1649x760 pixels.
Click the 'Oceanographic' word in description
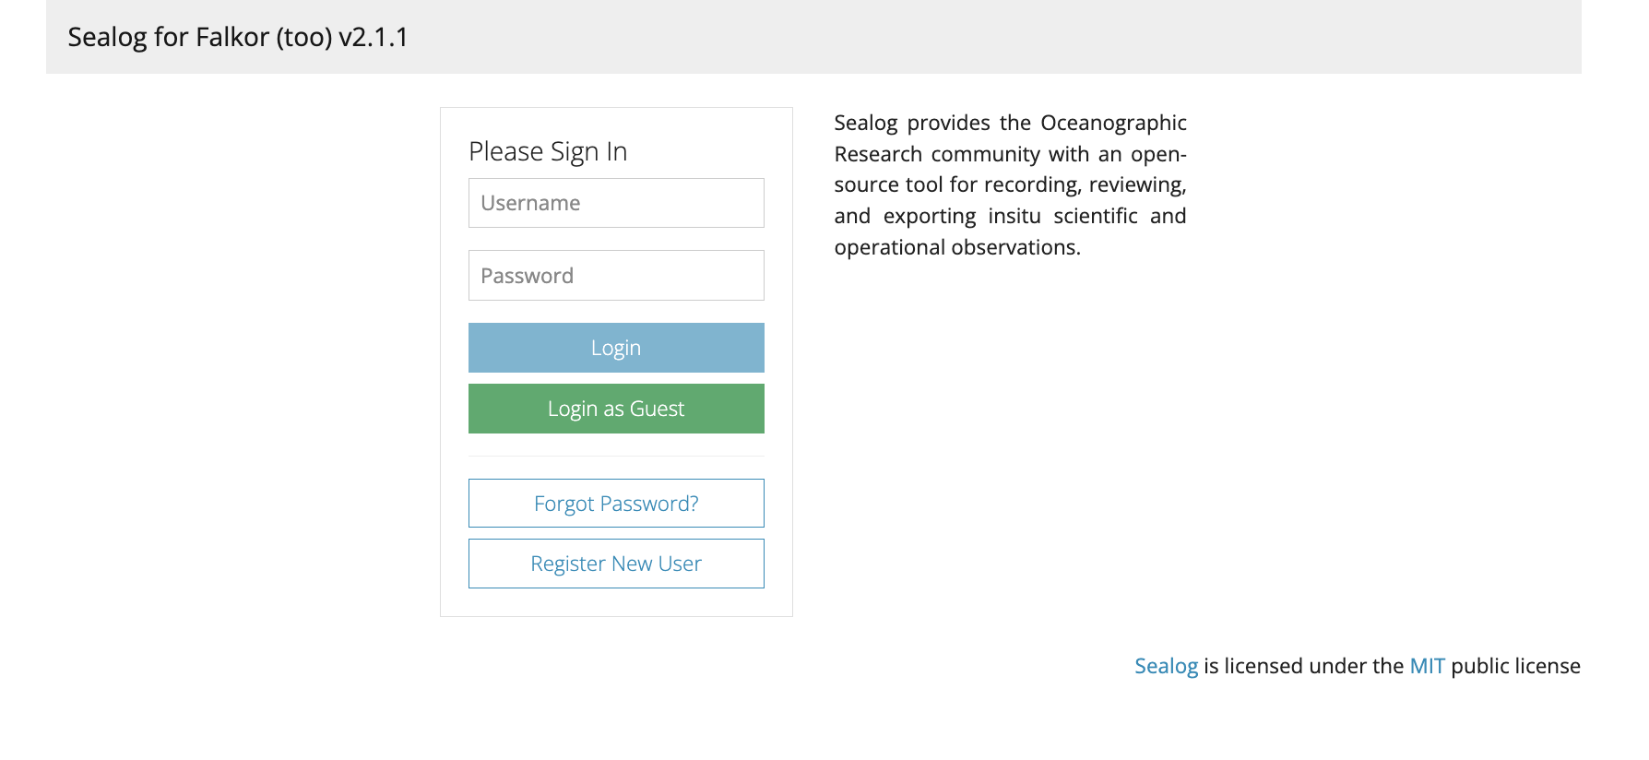[x=1113, y=123]
